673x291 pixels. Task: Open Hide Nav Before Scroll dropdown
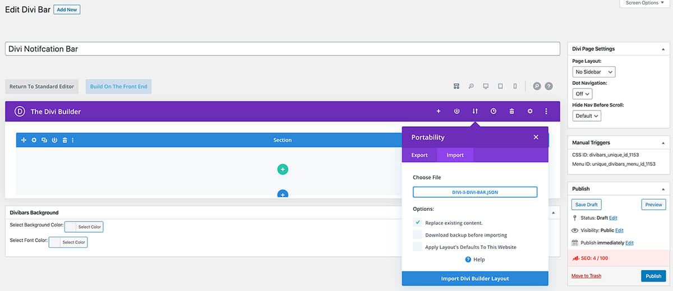click(x=587, y=116)
